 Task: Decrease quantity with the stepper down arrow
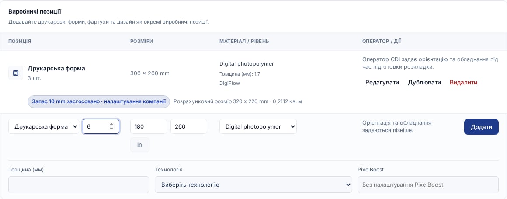(x=111, y=129)
